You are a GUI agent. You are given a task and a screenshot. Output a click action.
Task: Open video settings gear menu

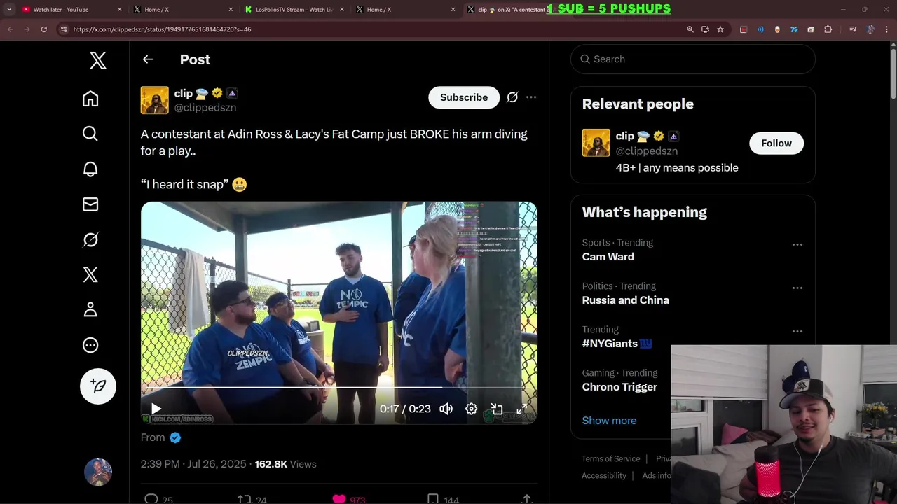click(472, 409)
